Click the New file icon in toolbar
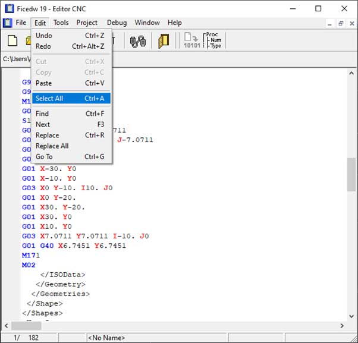Viewport: 358px width, 343px height. [12, 41]
